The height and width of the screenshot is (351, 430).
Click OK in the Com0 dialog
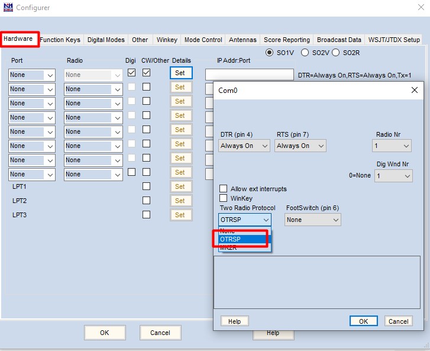(x=363, y=321)
